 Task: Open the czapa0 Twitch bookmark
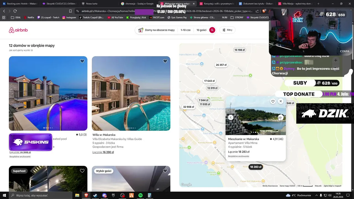pos(48,17)
